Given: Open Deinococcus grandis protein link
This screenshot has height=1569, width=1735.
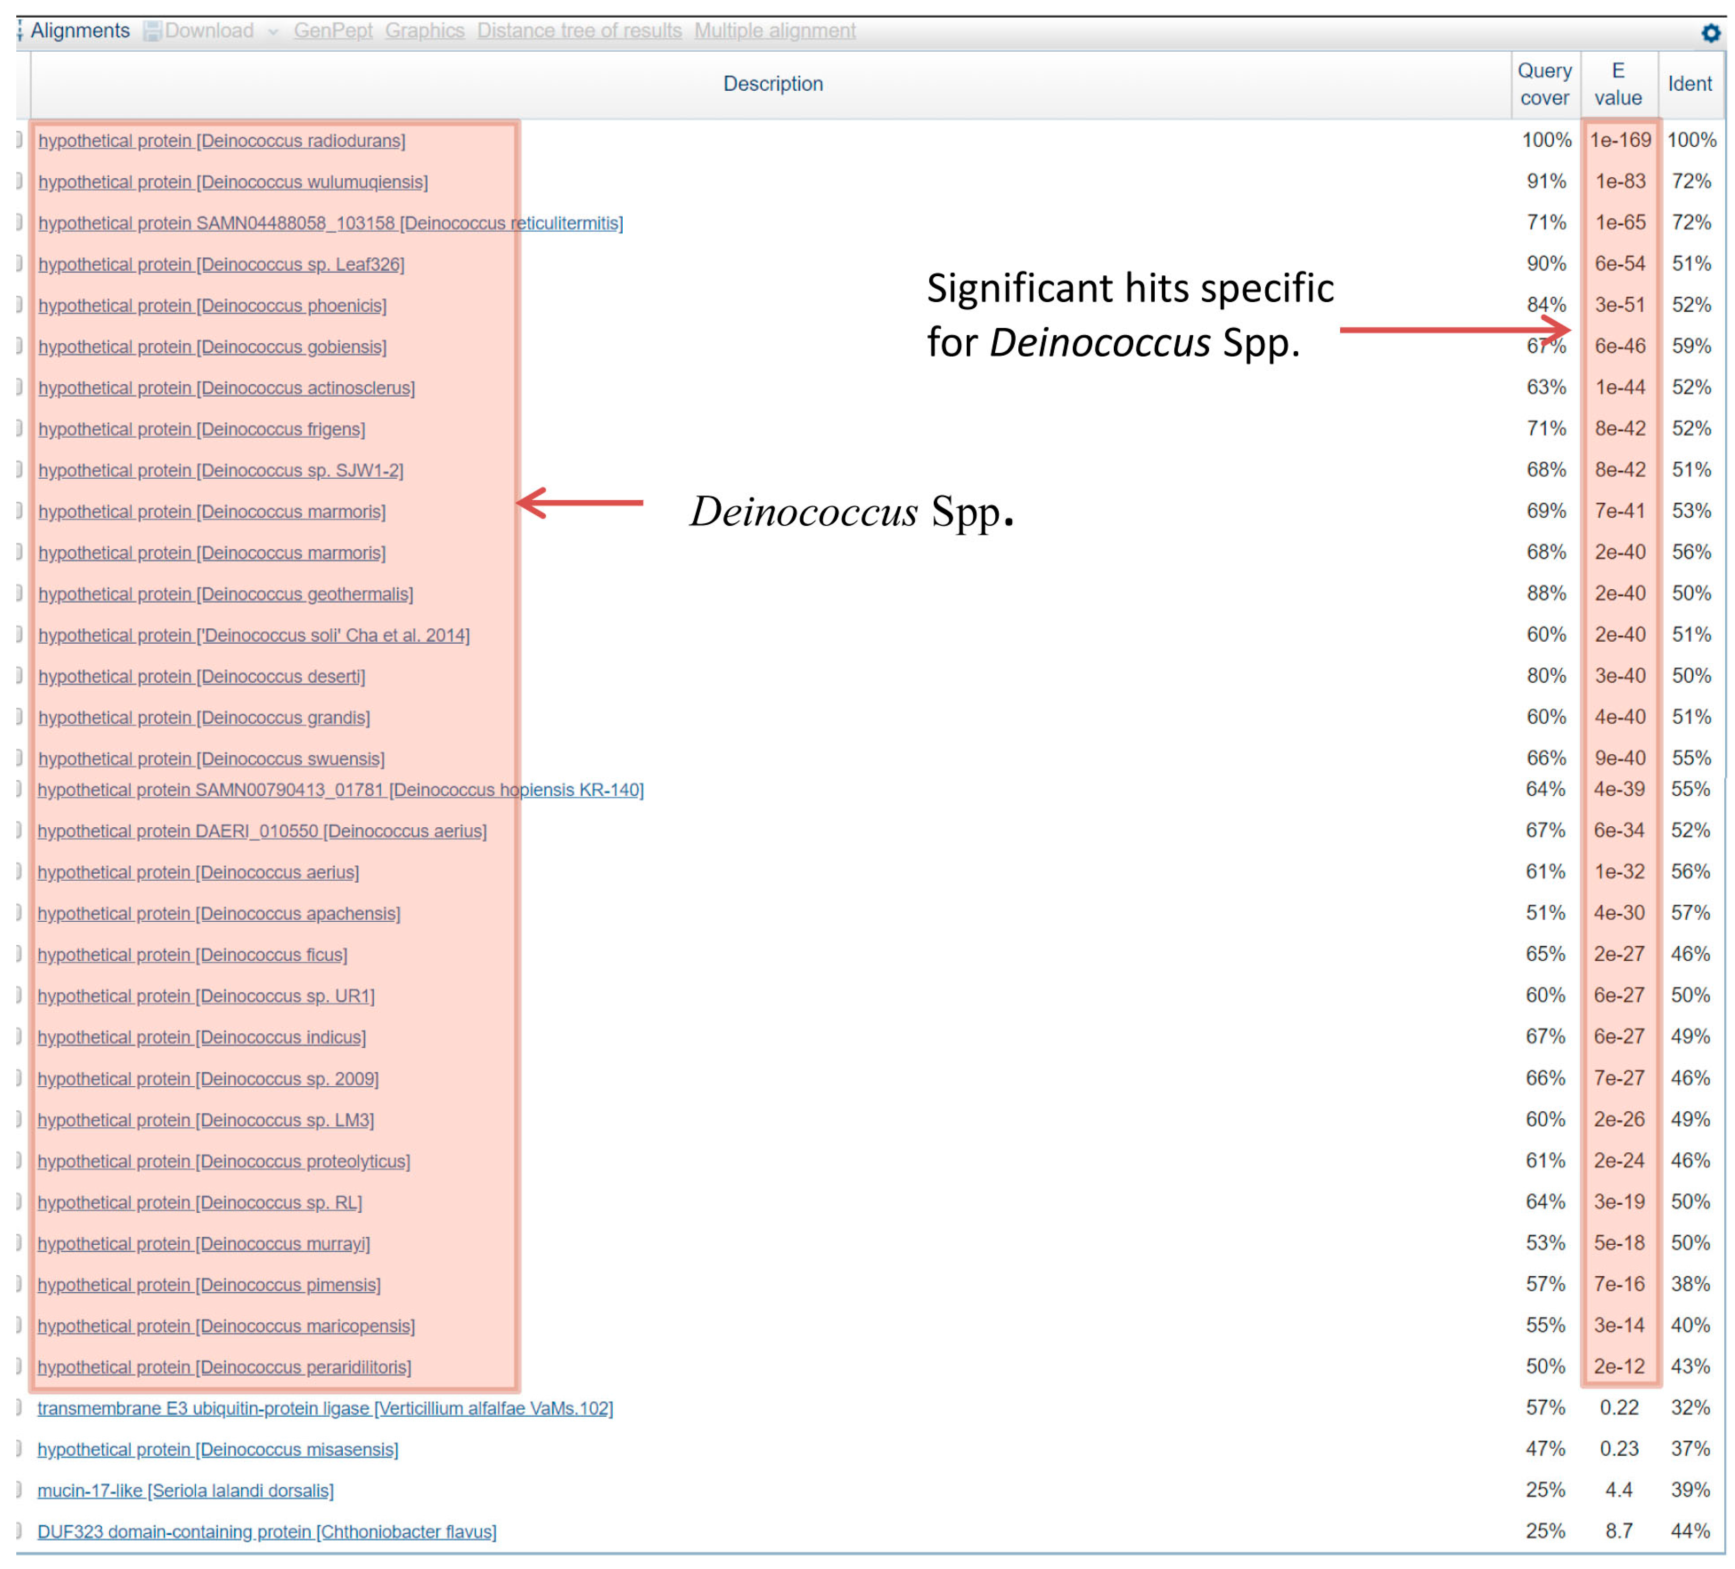Looking at the screenshot, I should (x=204, y=718).
